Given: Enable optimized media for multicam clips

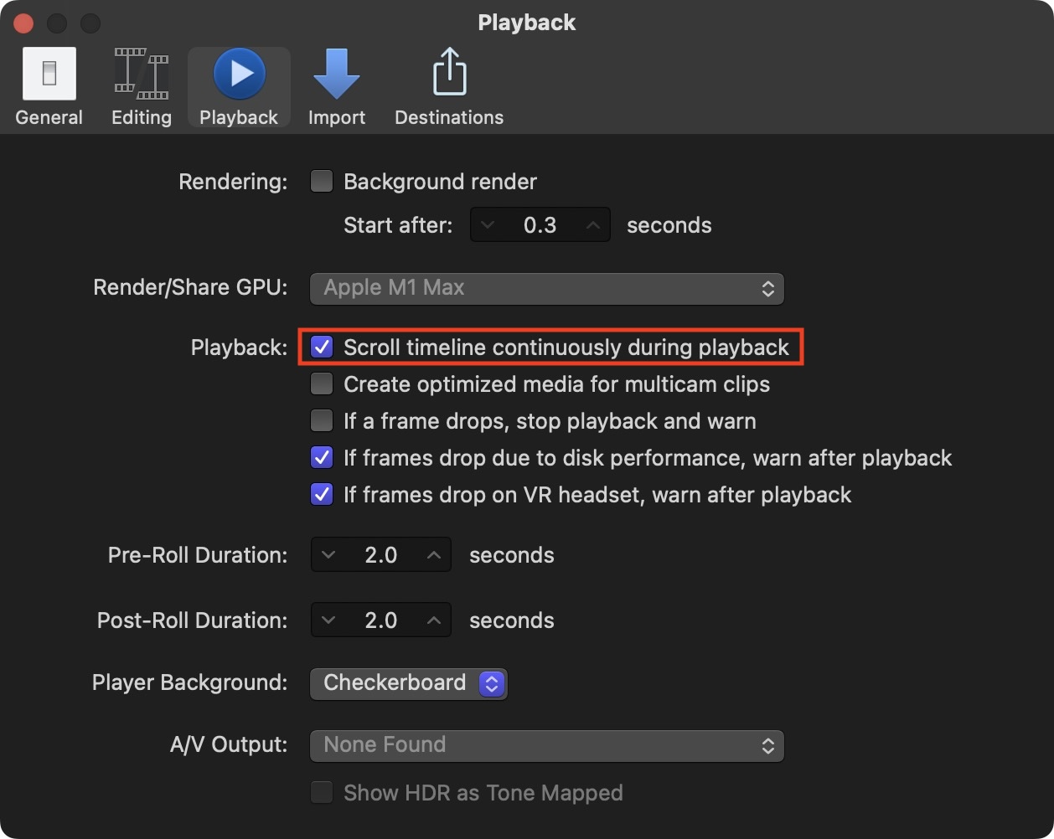Looking at the screenshot, I should click(x=322, y=383).
